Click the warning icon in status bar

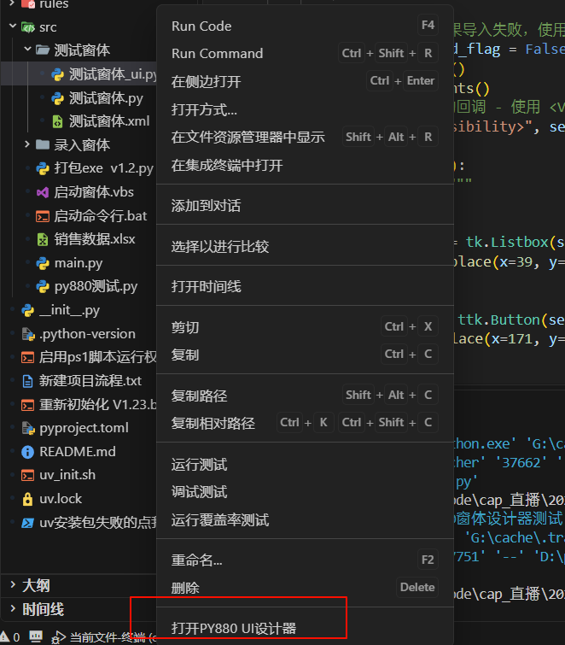point(5,636)
